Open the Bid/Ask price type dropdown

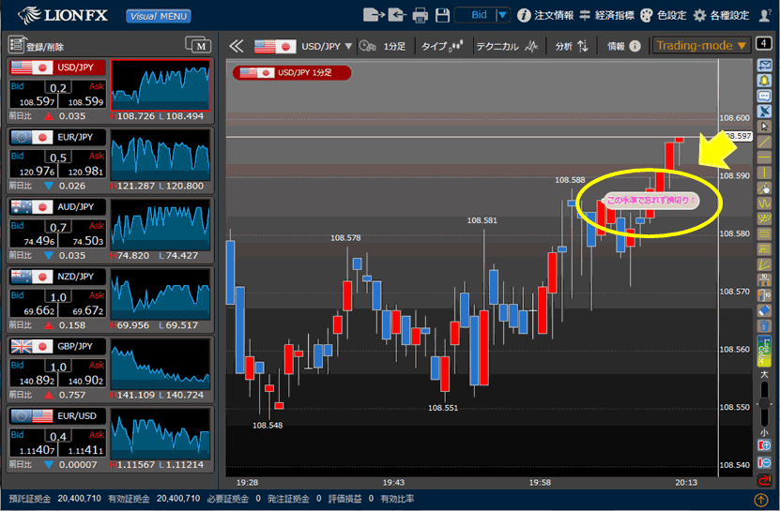(x=482, y=15)
